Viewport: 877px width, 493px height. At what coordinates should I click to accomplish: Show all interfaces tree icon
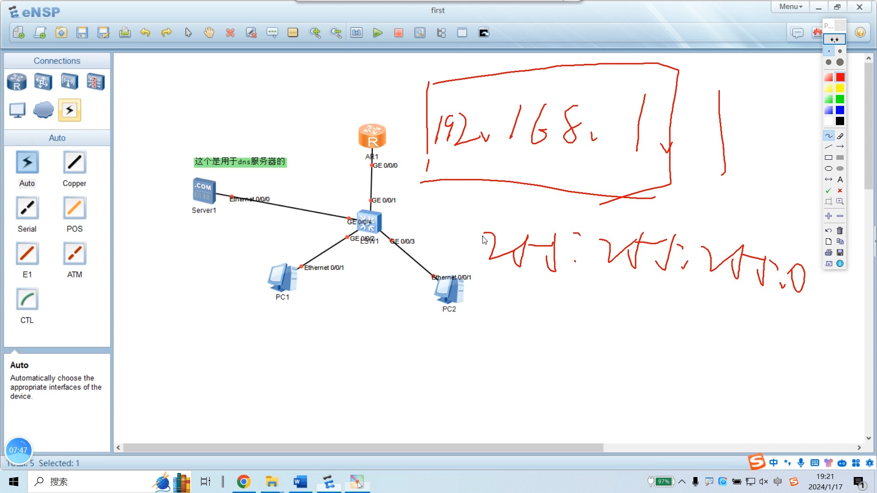tap(441, 32)
